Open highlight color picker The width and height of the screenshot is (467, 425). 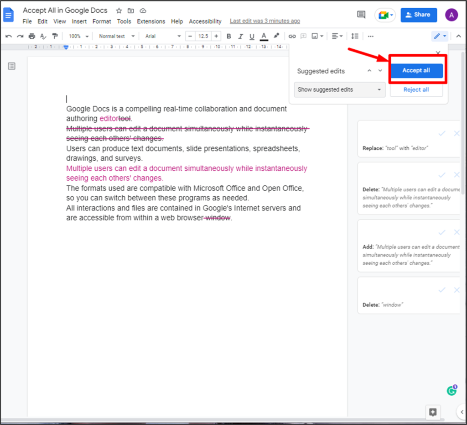(x=276, y=36)
